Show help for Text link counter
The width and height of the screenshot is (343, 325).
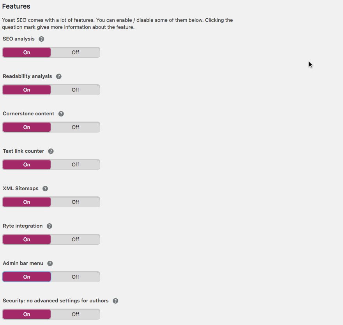click(x=51, y=151)
